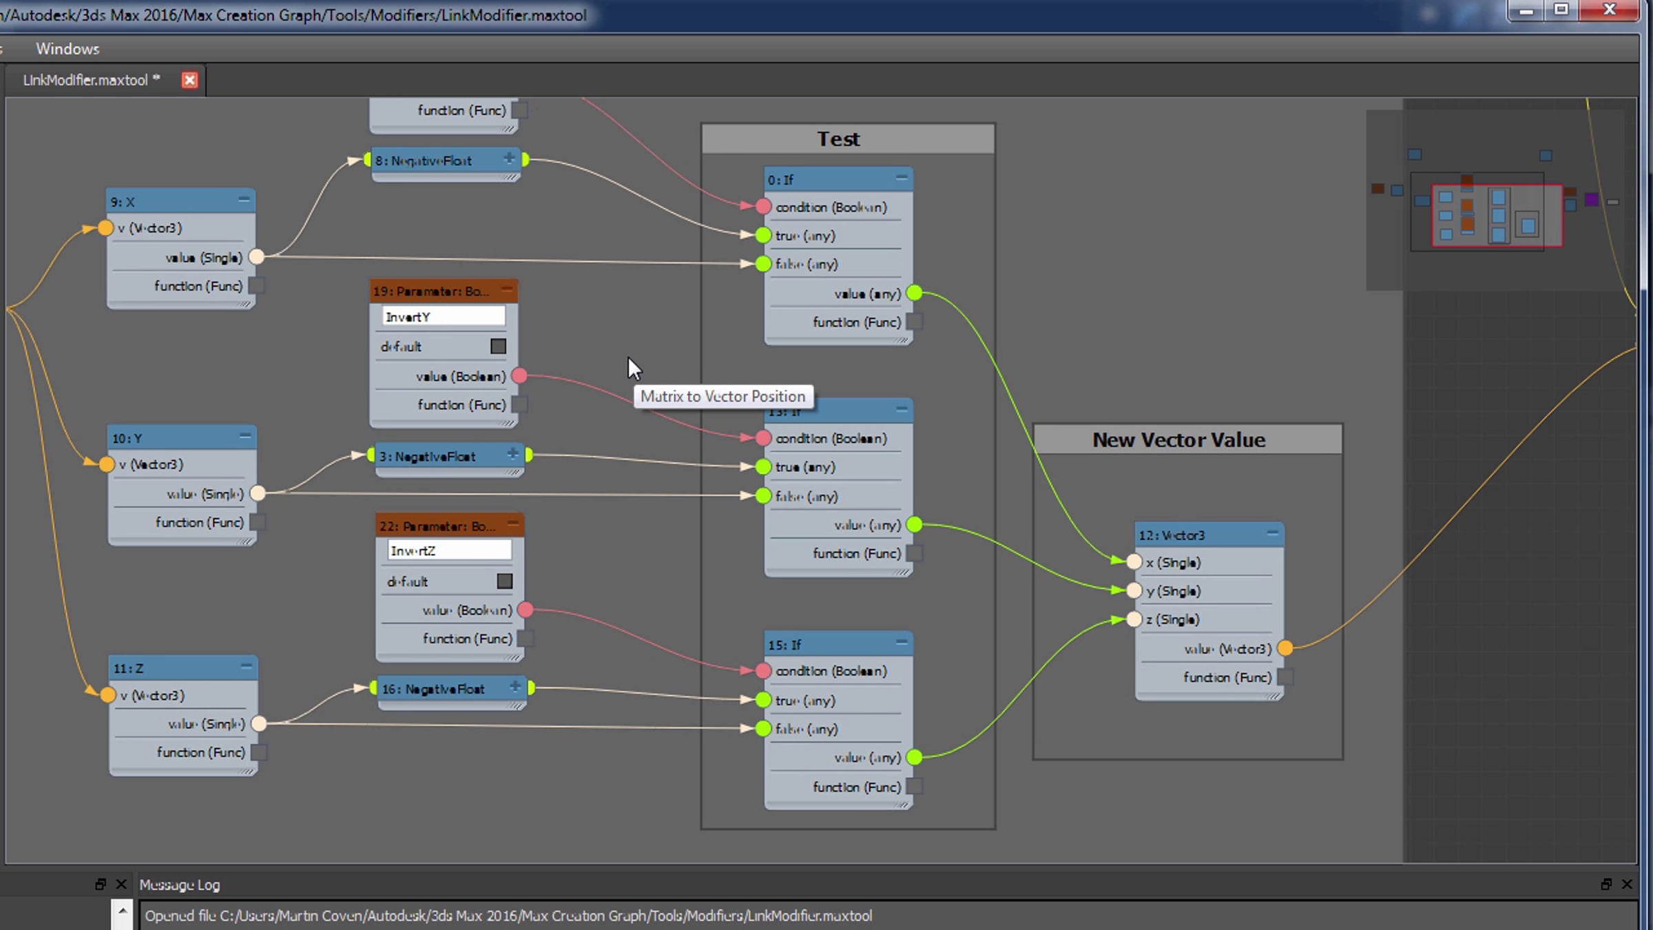Screen dimensions: 1653x930
Task: Close the Message Log panel
Action: (1628, 884)
